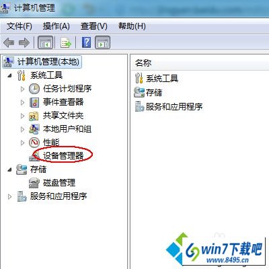Click the Forward arrow toolbar icon
The height and width of the screenshot is (269, 269).
[24, 42]
